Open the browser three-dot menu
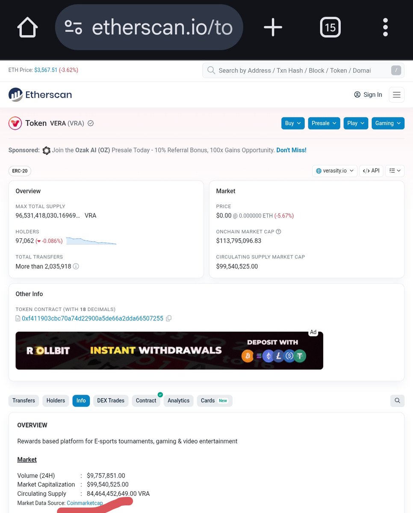413x513 pixels. click(x=385, y=27)
